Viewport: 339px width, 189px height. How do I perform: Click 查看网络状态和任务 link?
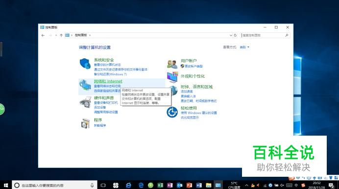(107, 86)
